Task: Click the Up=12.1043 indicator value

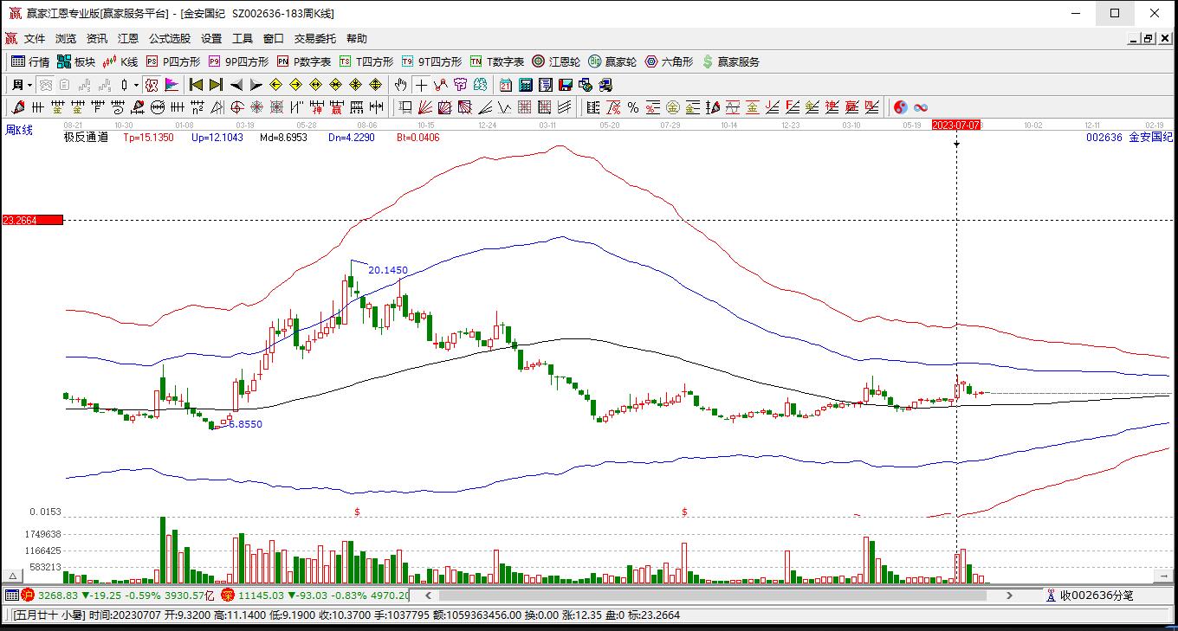Action: [x=217, y=137]
